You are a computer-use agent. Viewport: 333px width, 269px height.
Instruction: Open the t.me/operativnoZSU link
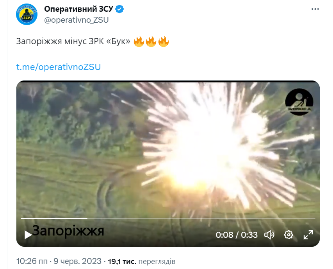pyautogui.click(x=59, y=67)
